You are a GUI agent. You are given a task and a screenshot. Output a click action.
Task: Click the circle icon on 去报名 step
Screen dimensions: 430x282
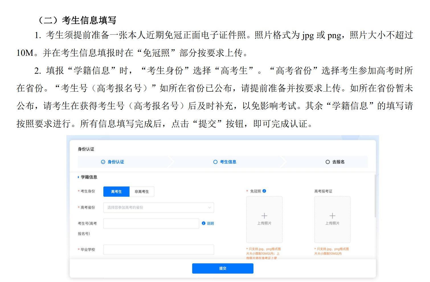(x=327, y=162)
